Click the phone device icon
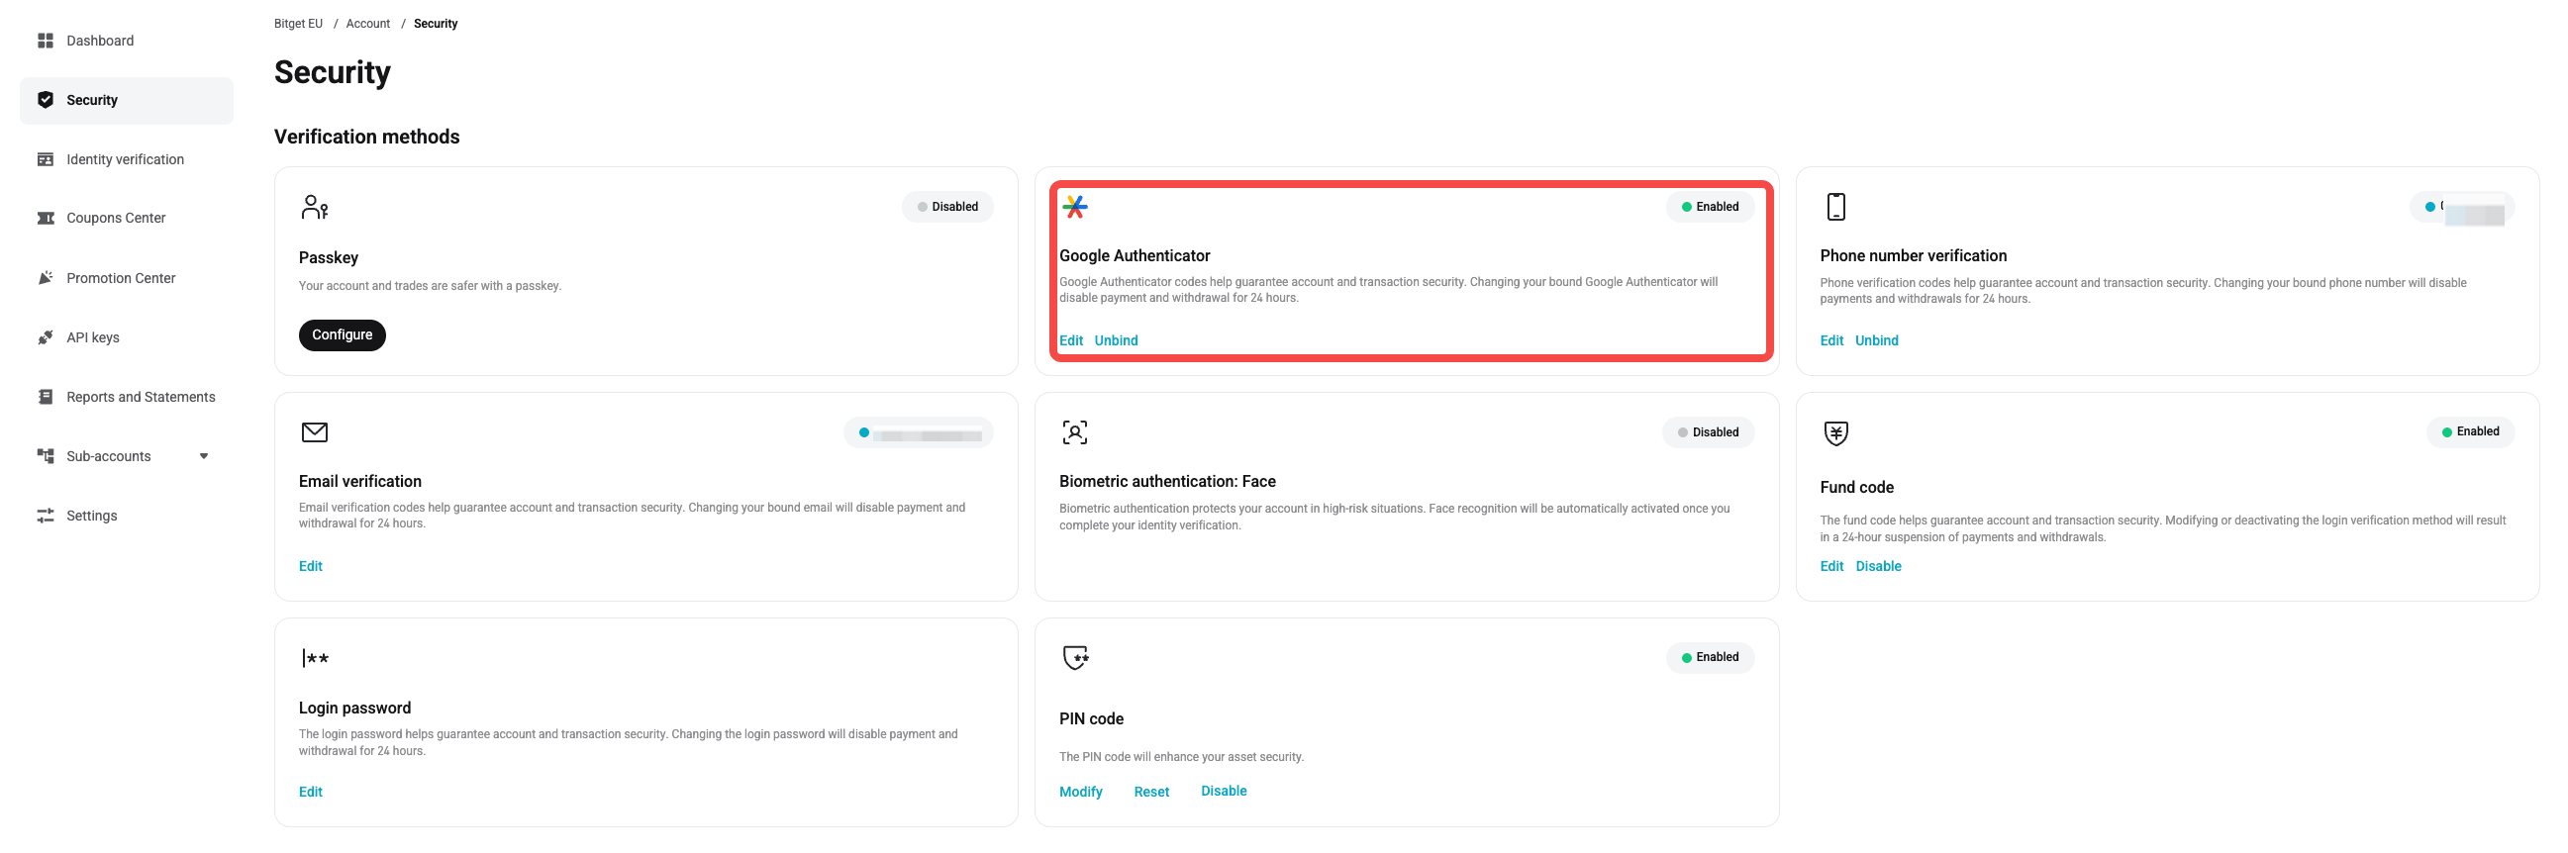Viewport: 2568px width, 853px height. coord(1835,206)
